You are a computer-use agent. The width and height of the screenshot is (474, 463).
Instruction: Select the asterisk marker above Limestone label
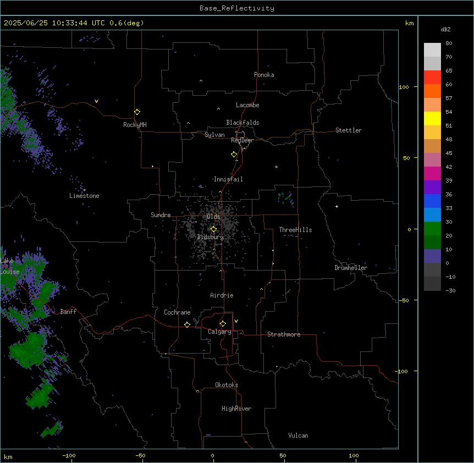pyautogui.click(x=84, y=190)
